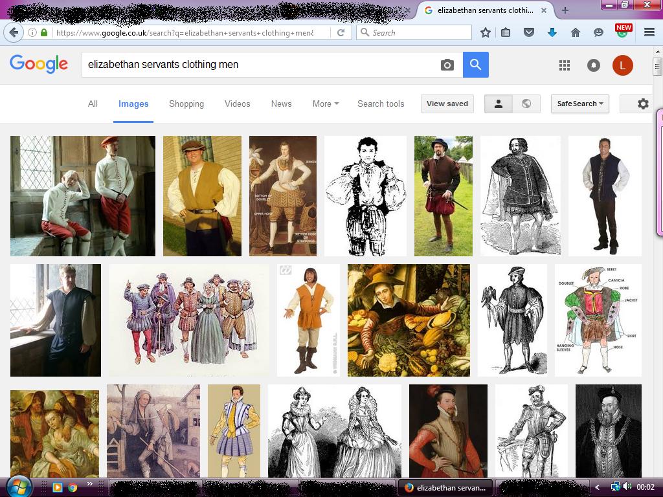The width and height of the screenshot is (663, 497).
Task: Open the bookmarks list icon
Action: [x=506, y=32]
